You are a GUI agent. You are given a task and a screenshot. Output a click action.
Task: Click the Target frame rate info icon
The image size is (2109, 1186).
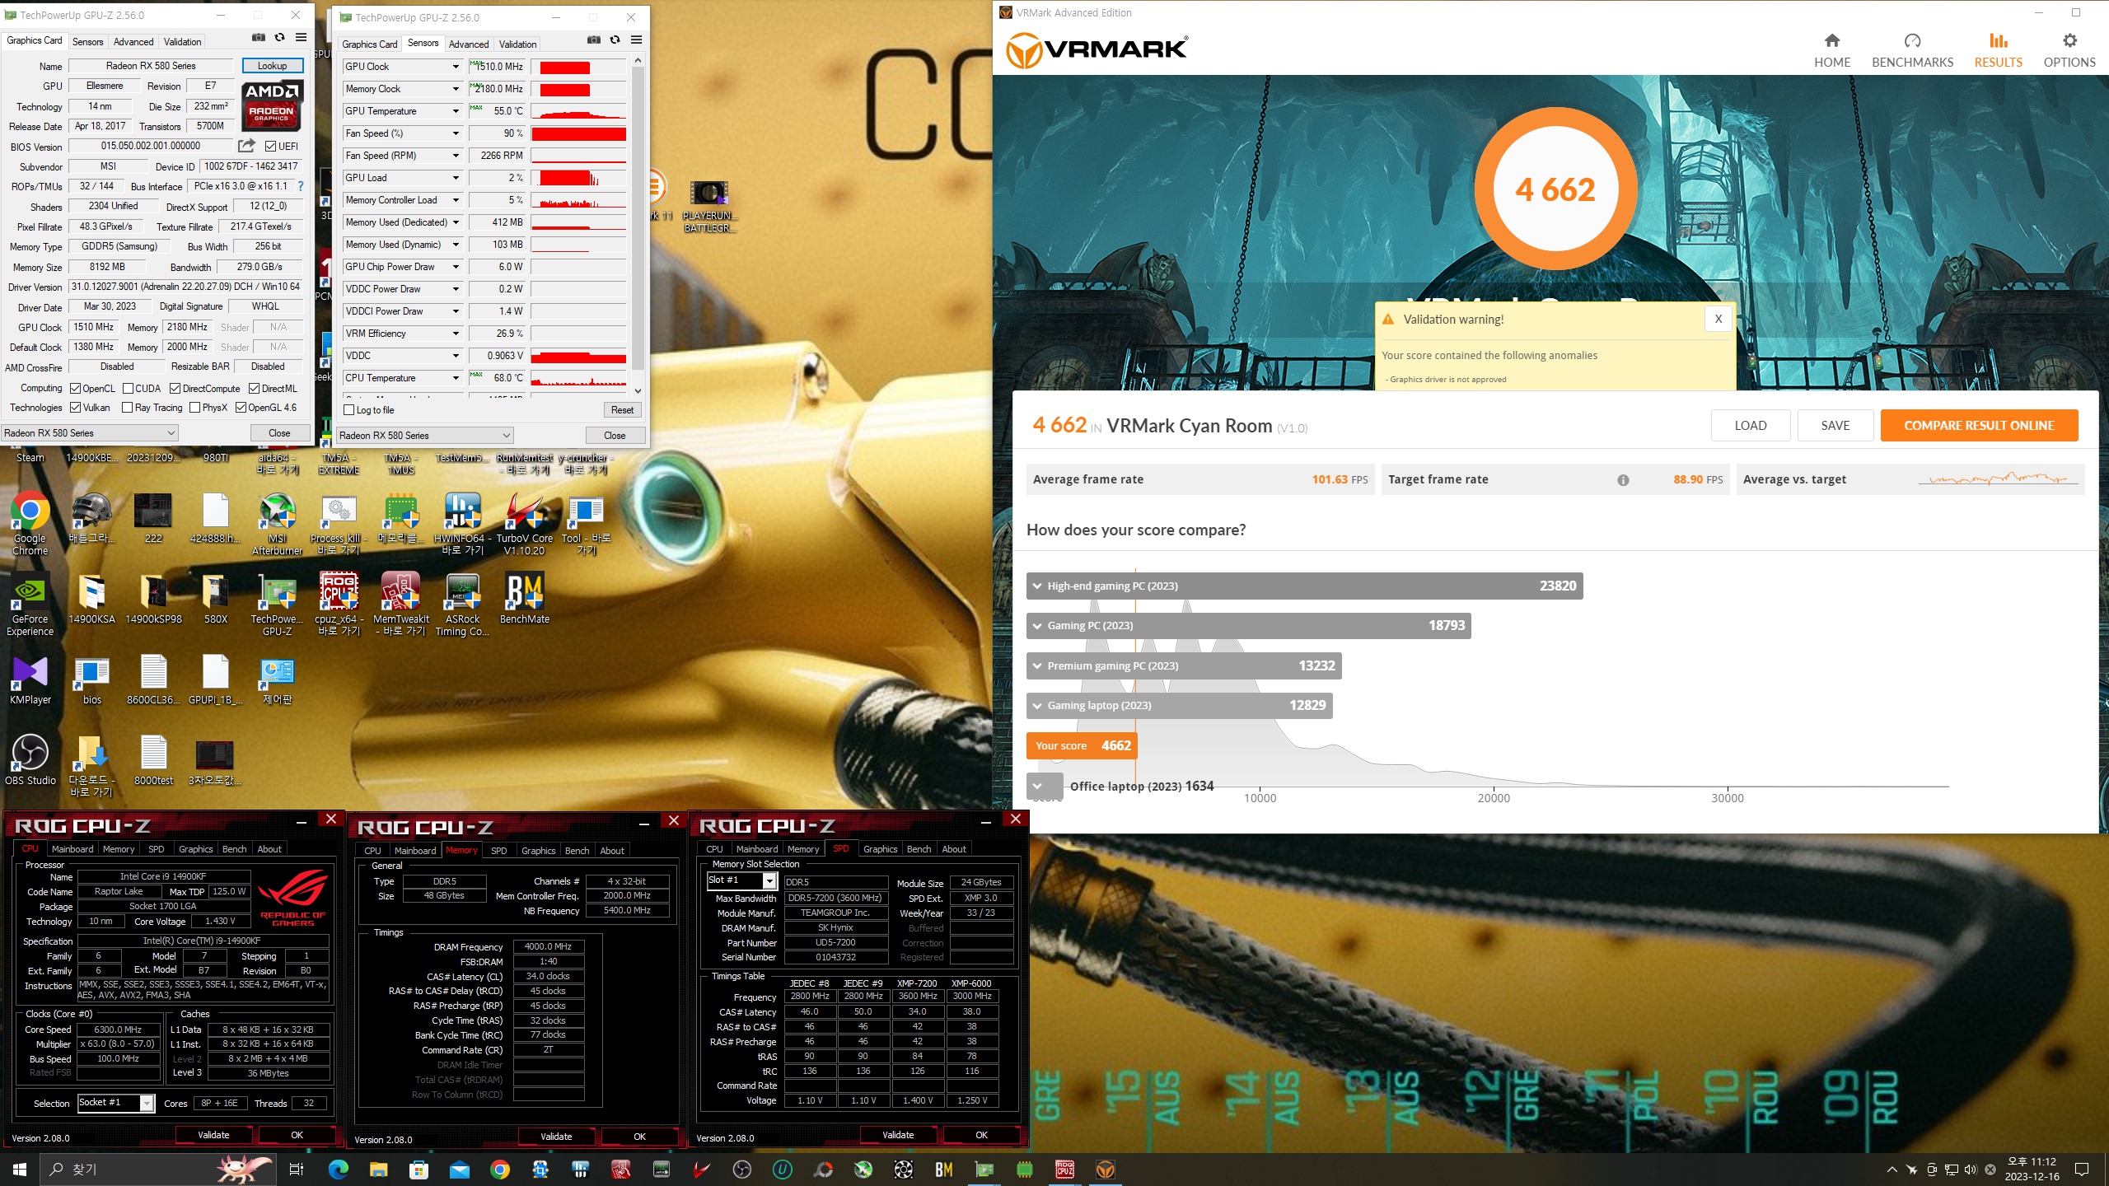tap(1623, 480)
